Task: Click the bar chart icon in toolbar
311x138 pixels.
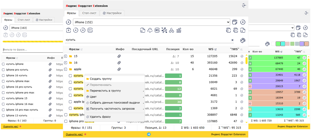Action: (179, 30)
